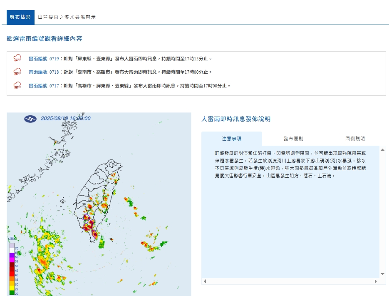Click the scroll down arrow in notes panel
The height and width of the screenshot is (296, 389).
pyautogui.click(x=382, y=274)
